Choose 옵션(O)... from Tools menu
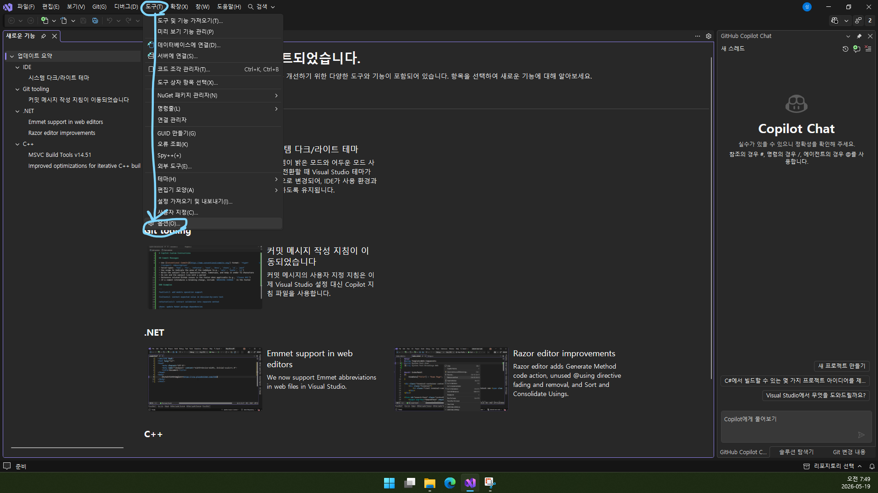 tap(213, 224)
